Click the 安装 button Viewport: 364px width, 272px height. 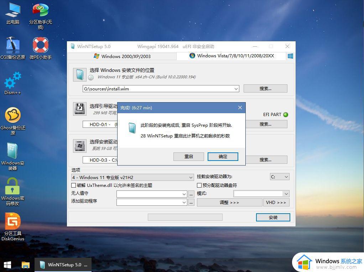point(273,218)
